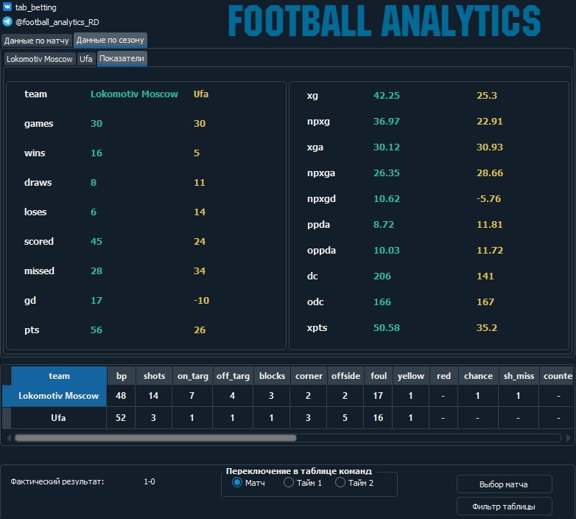The width and height of the screenshot is (576, 519).
Task: Click the Lokomotiv Moscow bp value 48
Action: (121, 395)
